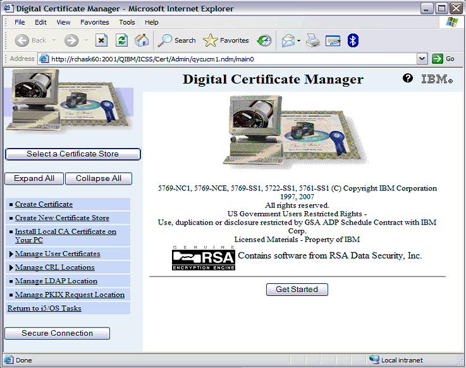Click the Edit page toolbar icon
Viewport: 466px width, 368px height.
pyautogui.click(x=333, y=40)
